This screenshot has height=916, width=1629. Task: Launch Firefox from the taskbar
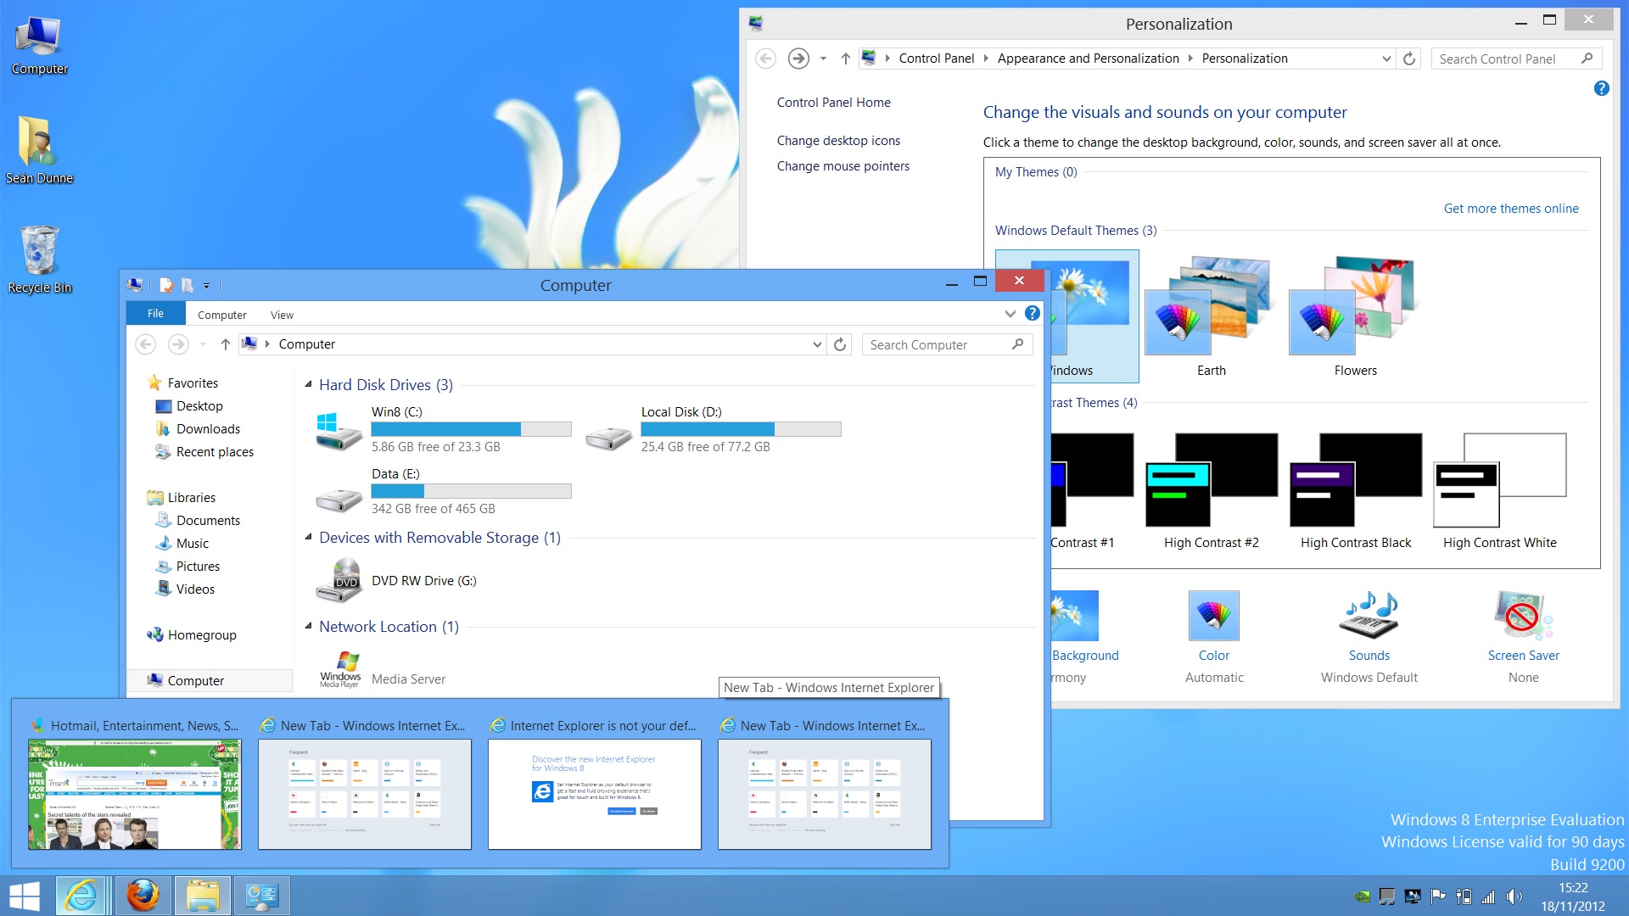(x=143, y=896)
